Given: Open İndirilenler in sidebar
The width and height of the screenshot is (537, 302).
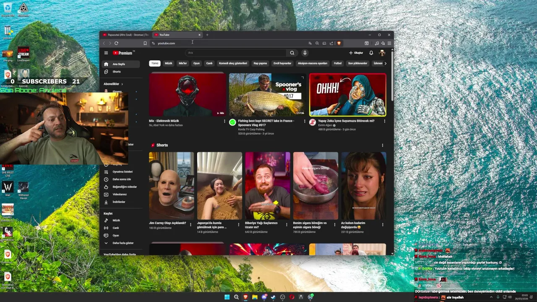Looking at the screenshot, I should coord(122,202).
